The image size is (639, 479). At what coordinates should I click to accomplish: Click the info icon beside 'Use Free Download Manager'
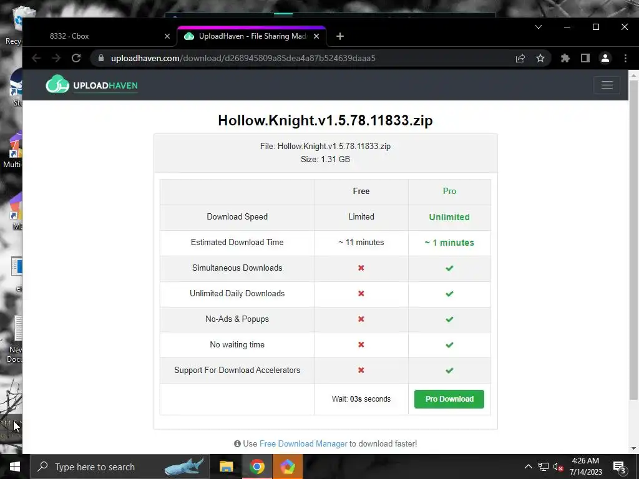click(x=237, y=443)
